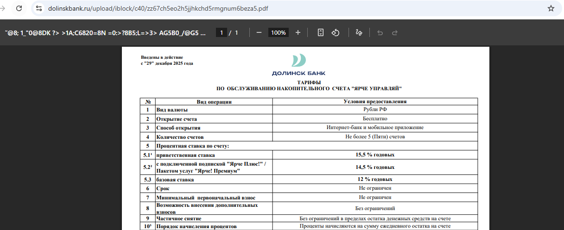This screenshot has height=230, width=564.
Task: Zoom out of the PDF
Action: (259, 33)
